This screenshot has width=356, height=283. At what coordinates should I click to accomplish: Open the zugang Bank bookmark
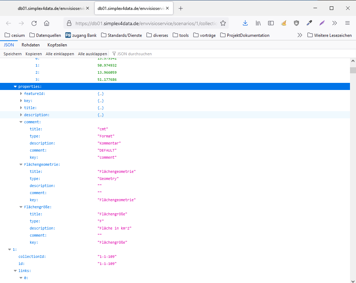point(81,35)
